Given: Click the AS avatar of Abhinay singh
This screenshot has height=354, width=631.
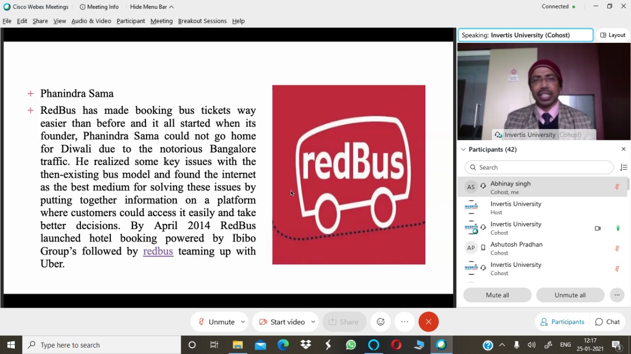Looking at the screenshot, I should point(471,187).
